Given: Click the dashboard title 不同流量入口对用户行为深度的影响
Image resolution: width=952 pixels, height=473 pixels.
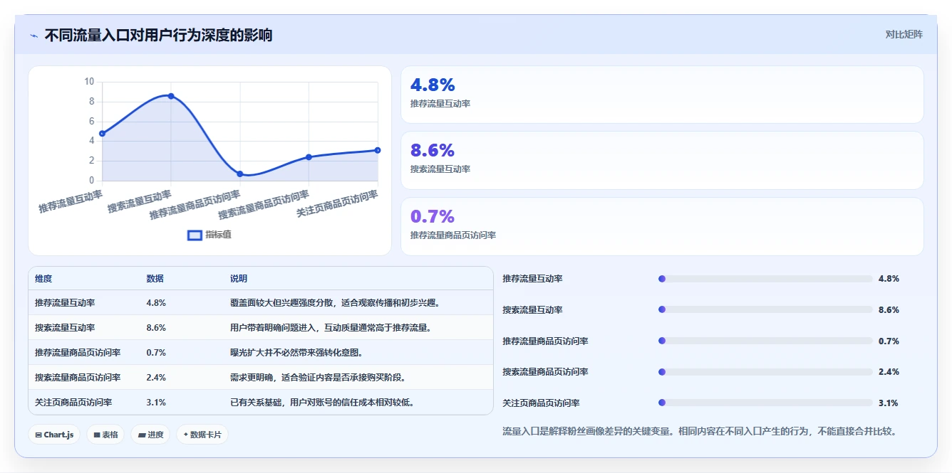Looking at the screenshot, I should click(158, 36).
